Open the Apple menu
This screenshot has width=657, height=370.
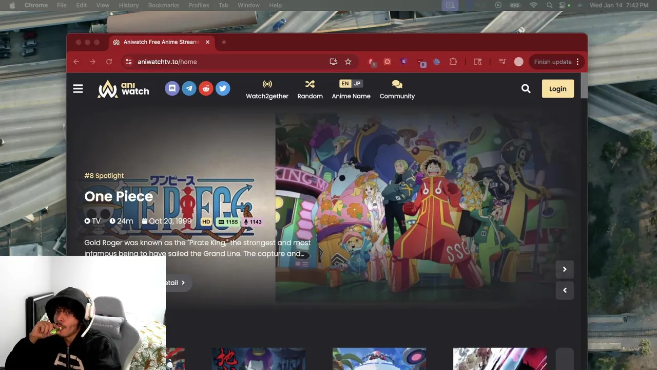[12, 5]
